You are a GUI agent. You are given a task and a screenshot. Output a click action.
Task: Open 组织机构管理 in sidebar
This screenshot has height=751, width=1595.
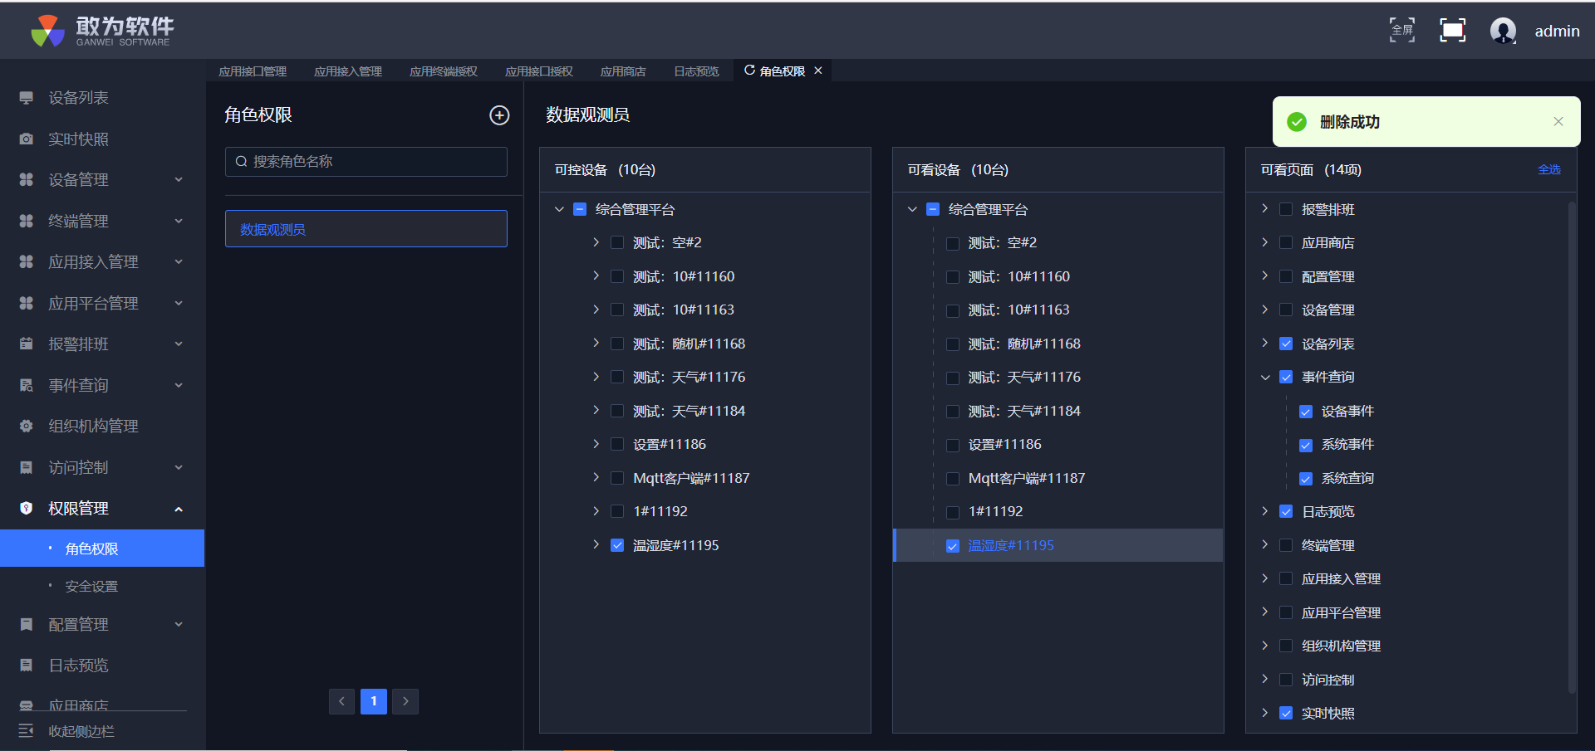[x=93, y=427]
